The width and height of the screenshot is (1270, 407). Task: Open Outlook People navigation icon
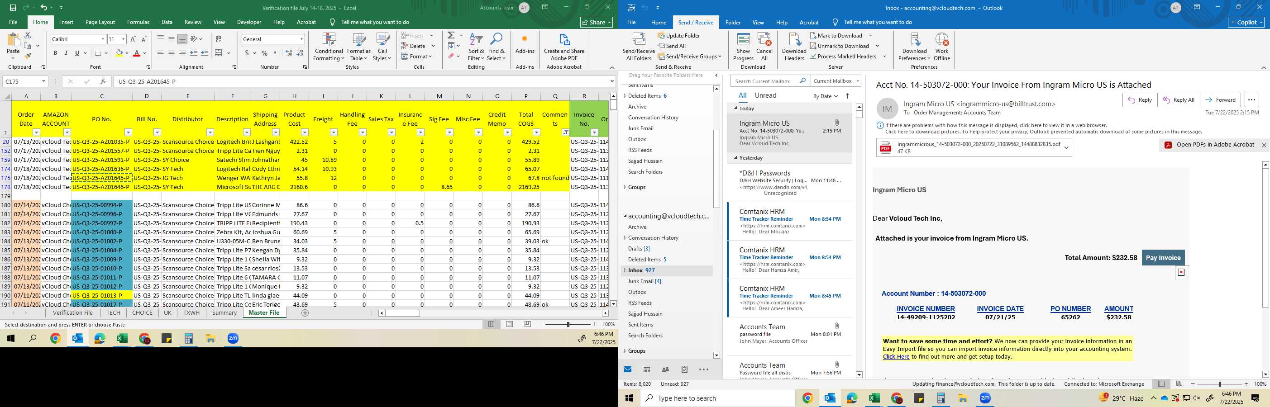[666, 369]
